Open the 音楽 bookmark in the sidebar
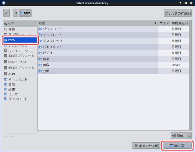This screenshot has width=195, height=152. pyautogui.click(x=20, y=84)
